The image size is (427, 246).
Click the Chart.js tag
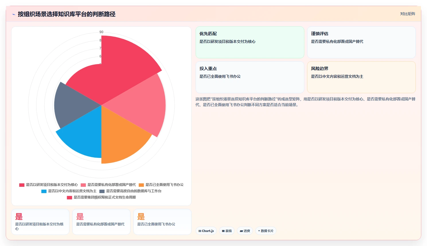tap(206, 231)
